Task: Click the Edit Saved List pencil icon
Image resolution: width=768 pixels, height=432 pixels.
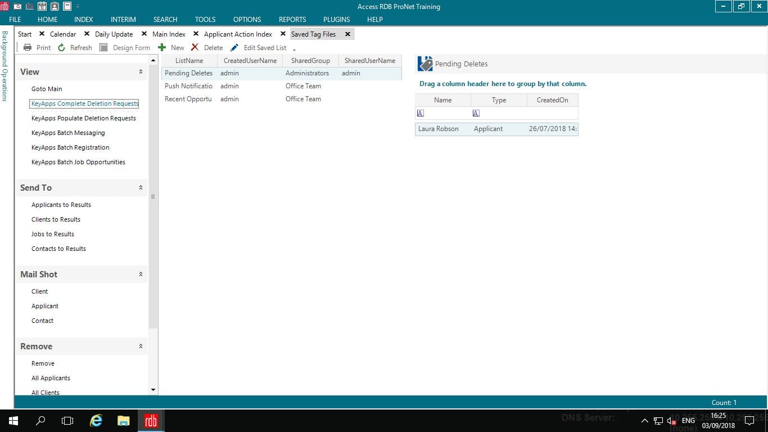Action: [234, 48]
